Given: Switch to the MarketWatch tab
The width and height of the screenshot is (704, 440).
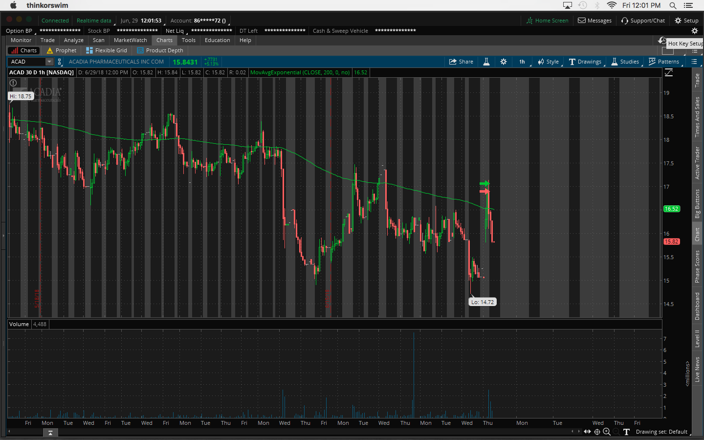Looking at the screenshot, I should click(x=130, y=40).
